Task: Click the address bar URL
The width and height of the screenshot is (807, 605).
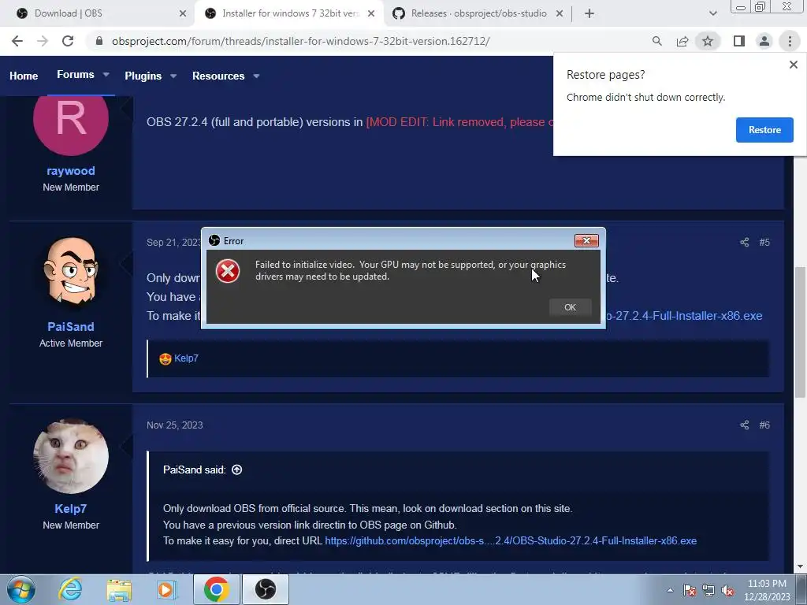Action: (x=300, y=41)
